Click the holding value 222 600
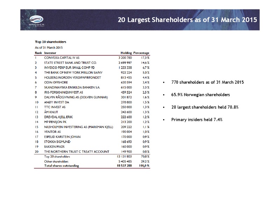The image size is (280, 198). (x=126, y=117)
